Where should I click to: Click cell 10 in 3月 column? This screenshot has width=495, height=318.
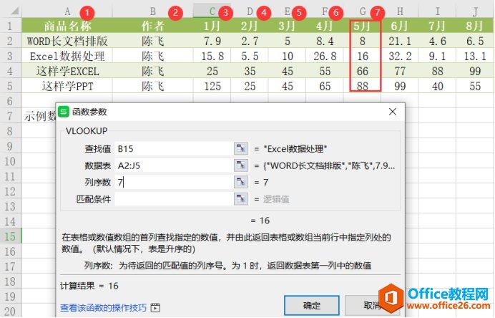(287, 56)
